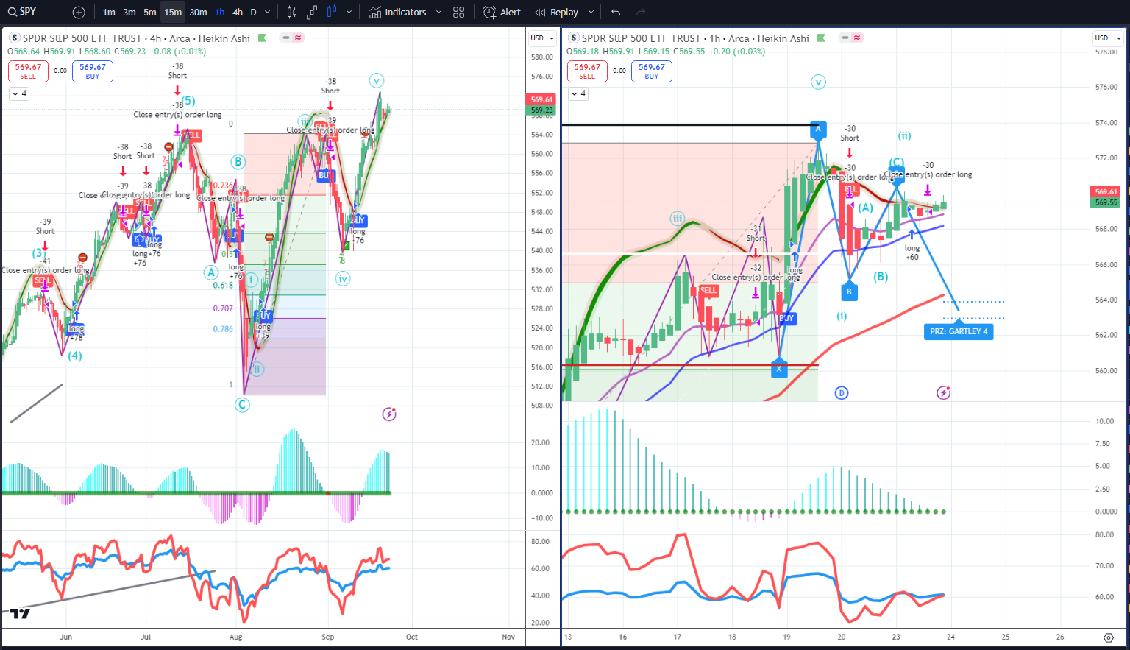Select the circled C wave marker on the 4h chart
1130x650 pixels.
click(242, 404)
